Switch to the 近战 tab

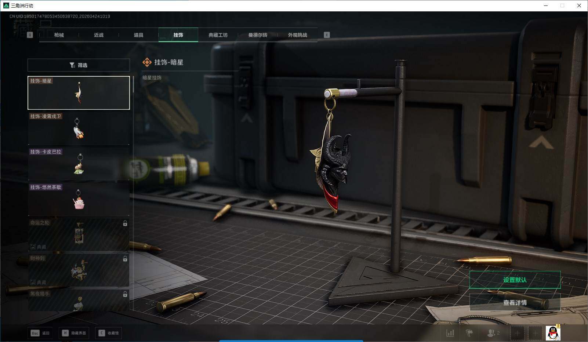[99, 35]
